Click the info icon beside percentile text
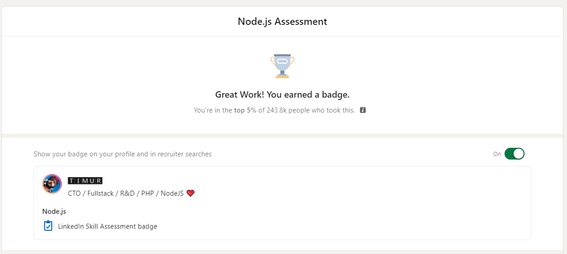The width and height of the screenshot is (567, 254). (x=363, y=110)
